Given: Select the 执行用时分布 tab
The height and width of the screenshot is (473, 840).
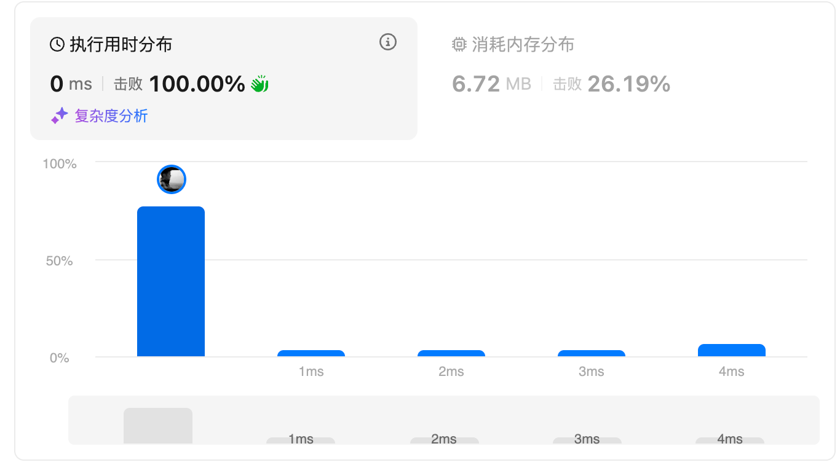Looking at the screenshot, I should (224, 79).
